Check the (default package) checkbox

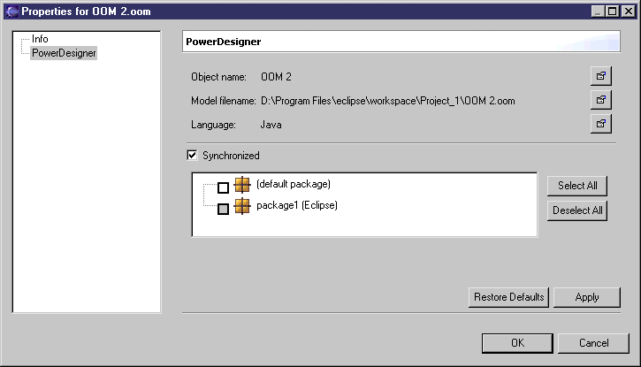coord(223,187)
